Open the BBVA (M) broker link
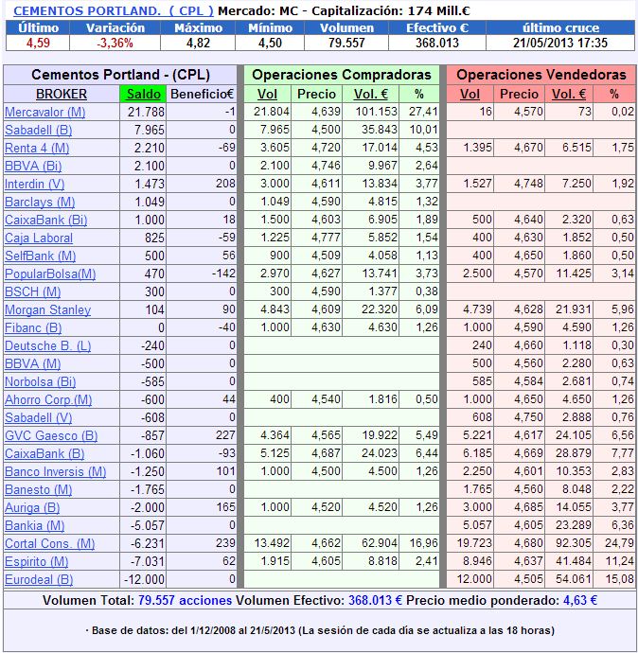 click(32, 363)
